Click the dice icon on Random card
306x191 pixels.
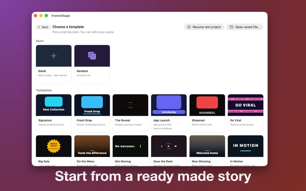[x=92, y=56]
